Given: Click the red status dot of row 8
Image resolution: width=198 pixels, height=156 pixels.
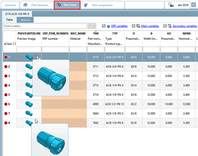Looking at the screenshot, I should [6, 123].
